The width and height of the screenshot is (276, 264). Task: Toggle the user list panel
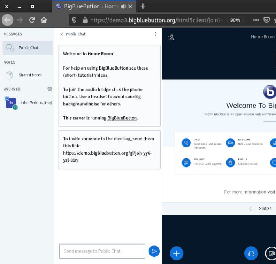171,37
